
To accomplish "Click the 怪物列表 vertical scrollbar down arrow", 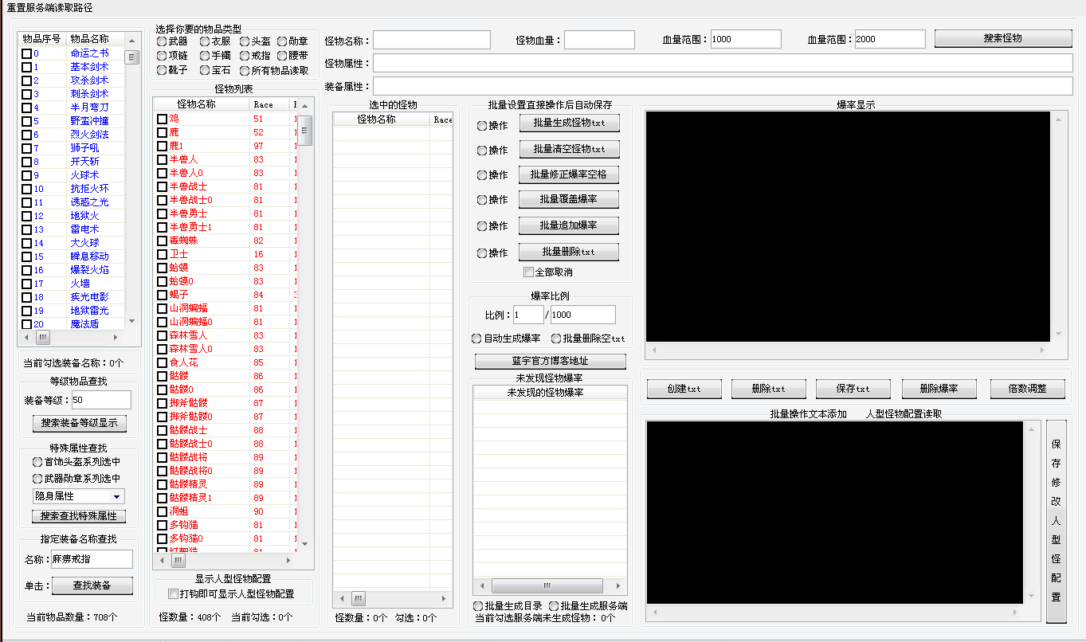I will tap(304, 543).
